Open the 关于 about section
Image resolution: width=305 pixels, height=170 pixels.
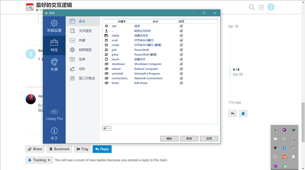[x=54, y=134]
